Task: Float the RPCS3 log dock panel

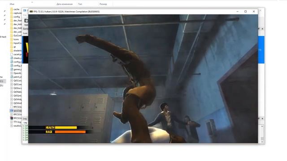Action: tap(259, 119)
